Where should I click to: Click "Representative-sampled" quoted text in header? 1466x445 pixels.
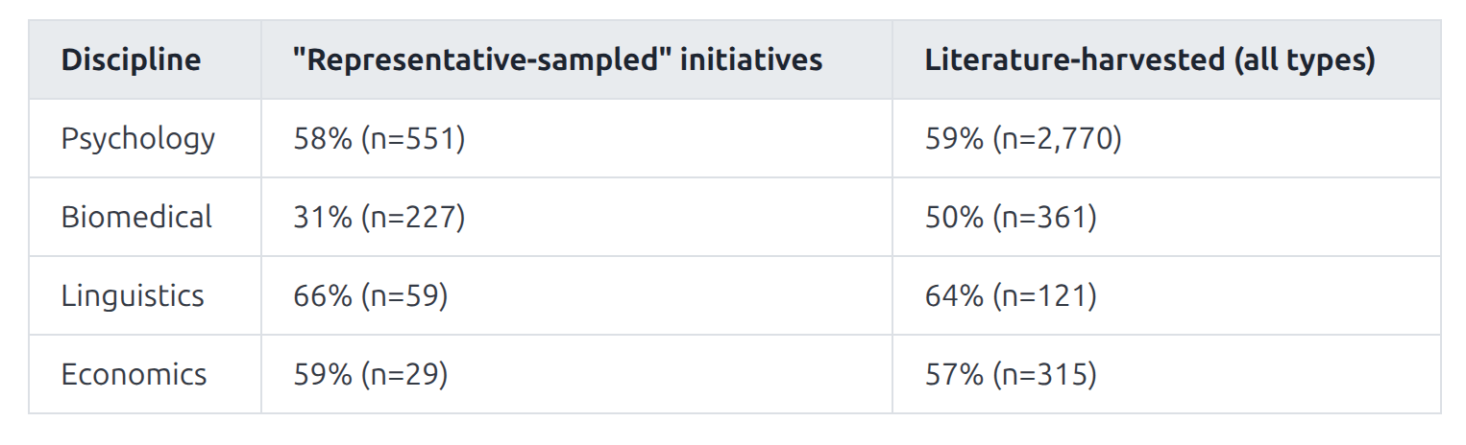click(x=483, y=60)
